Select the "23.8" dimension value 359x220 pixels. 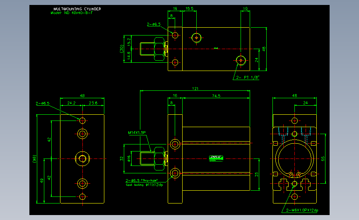click(93, 103)
